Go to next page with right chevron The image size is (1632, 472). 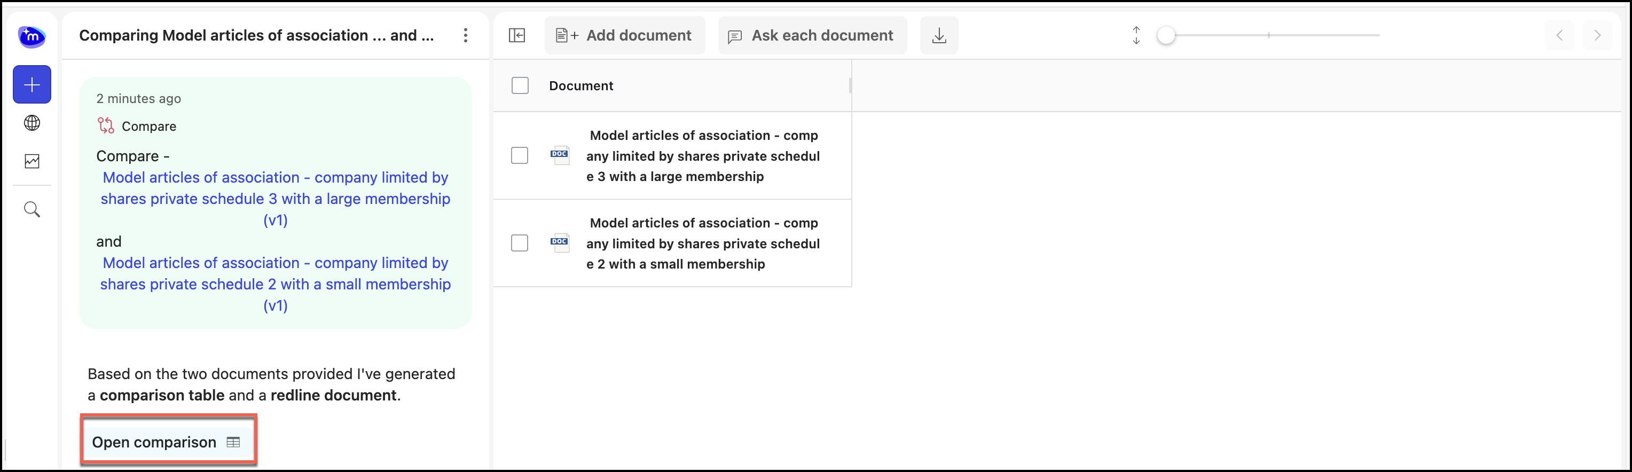(1597, 35)
